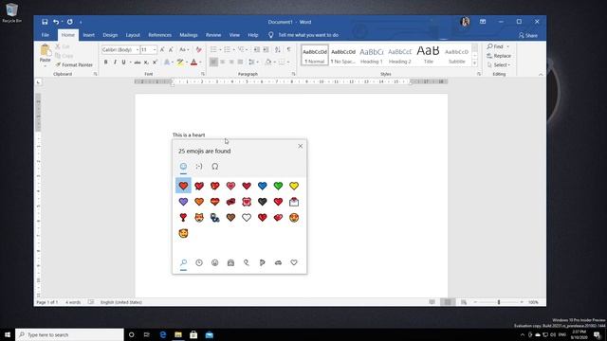
Task: Select the green heart emoji
Action: coord(278,186)
